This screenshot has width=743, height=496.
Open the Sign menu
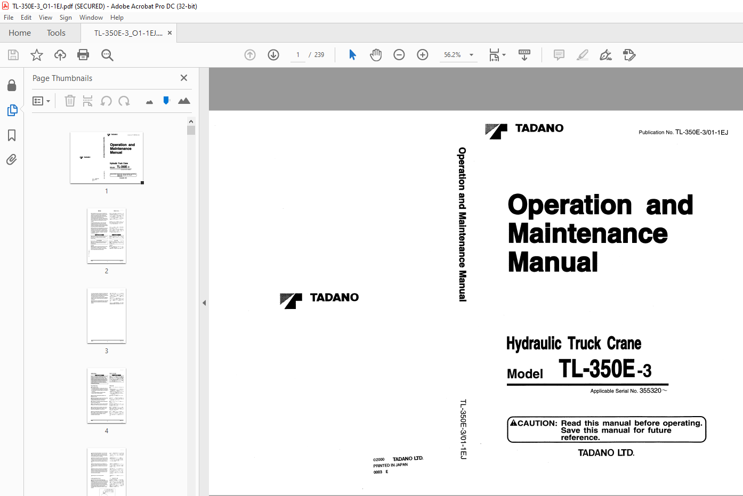66,18
